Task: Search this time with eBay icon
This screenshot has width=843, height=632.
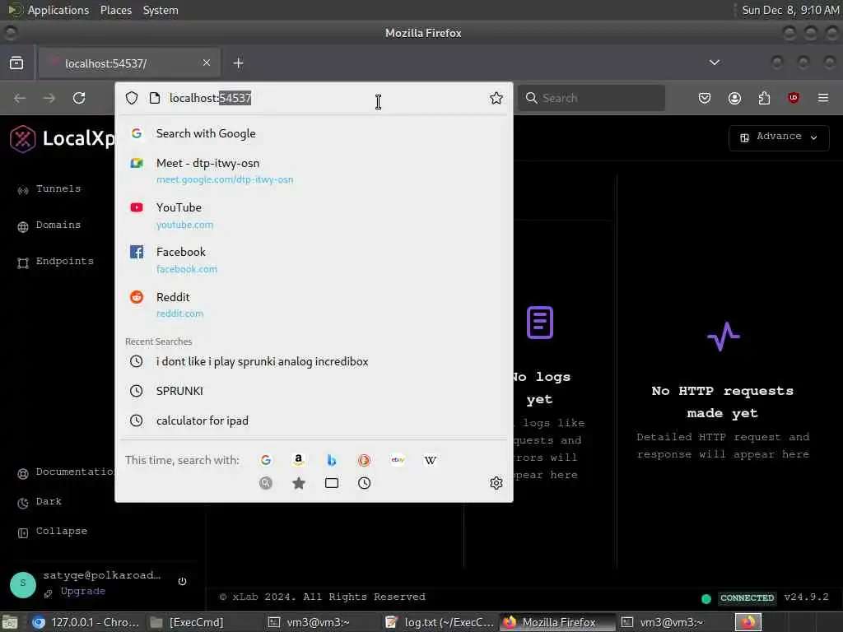Action: point(398,460)
